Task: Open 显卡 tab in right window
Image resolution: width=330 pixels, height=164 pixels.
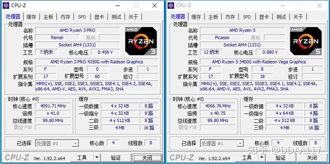Action: point(264,17)
